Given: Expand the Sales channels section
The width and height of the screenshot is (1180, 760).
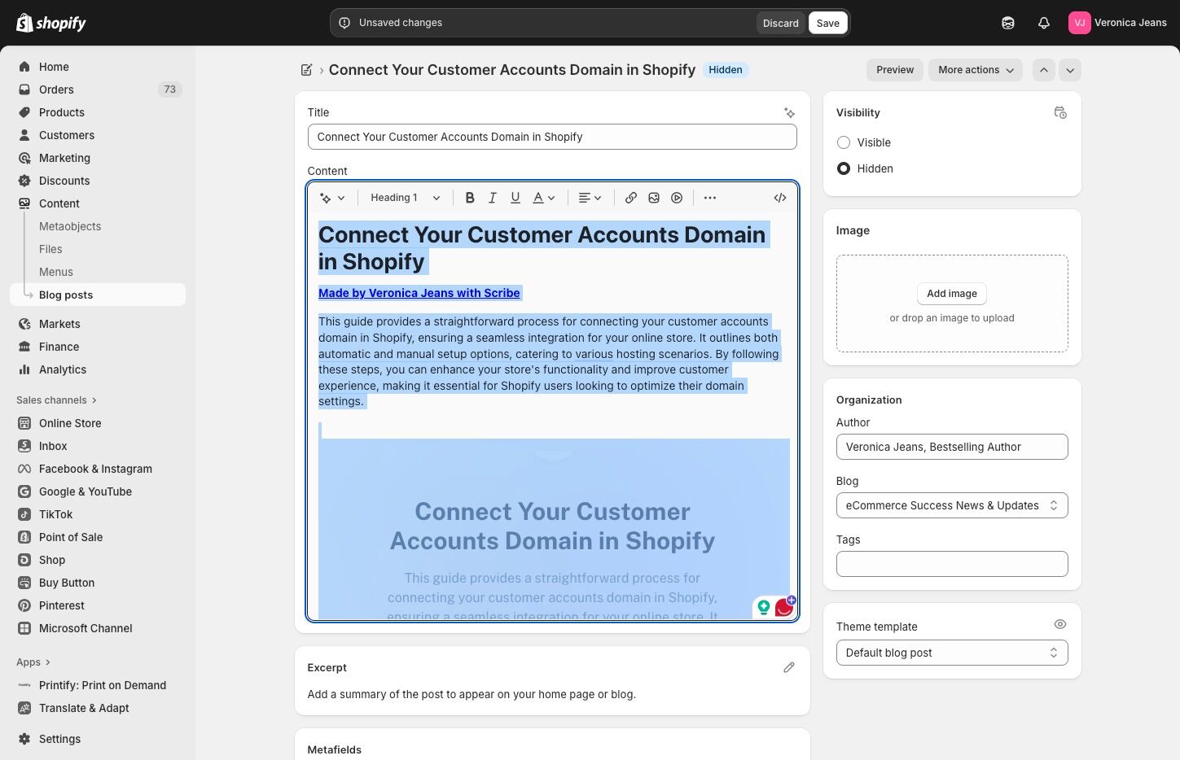Looking at the screenshot, I should pyautogui.click(x=57, y=400).
